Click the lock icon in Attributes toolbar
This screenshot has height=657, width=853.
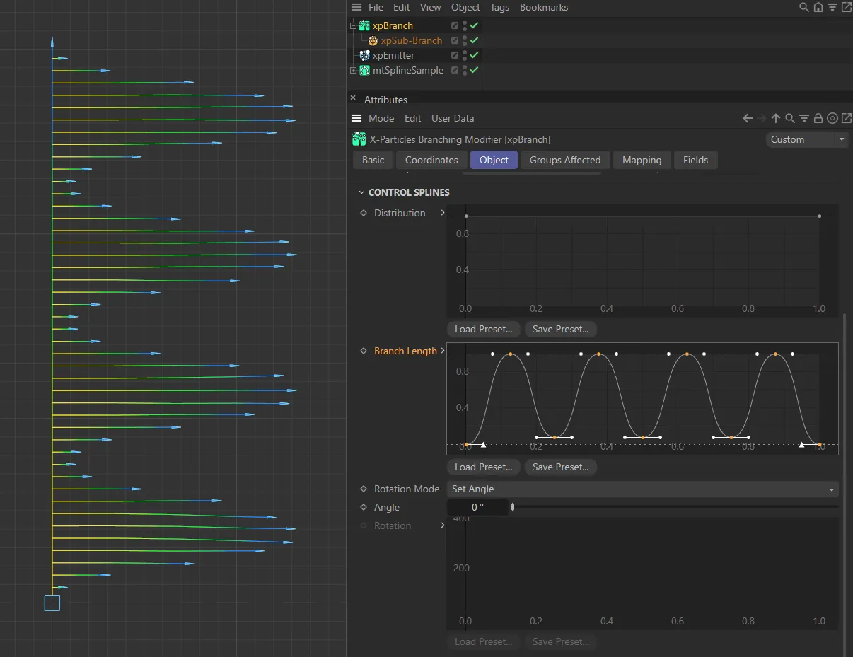[x=817, y=118]
